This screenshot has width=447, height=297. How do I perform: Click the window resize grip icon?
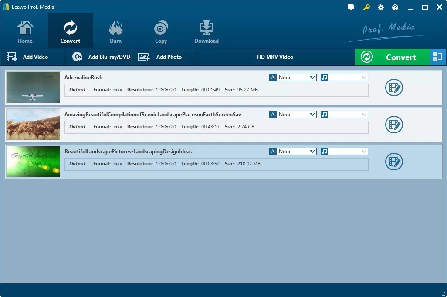click(x=443, y=294)
